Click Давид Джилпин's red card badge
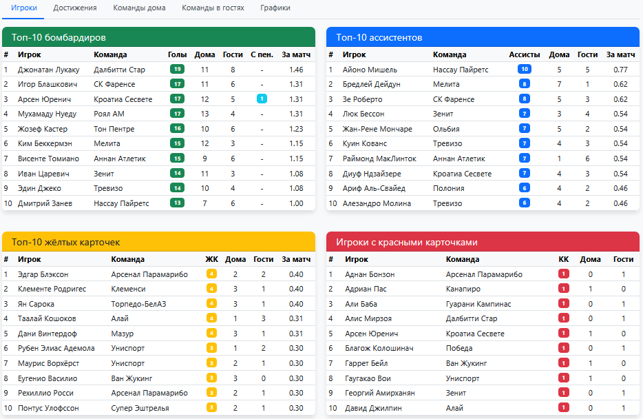 [x=564, y=408]
